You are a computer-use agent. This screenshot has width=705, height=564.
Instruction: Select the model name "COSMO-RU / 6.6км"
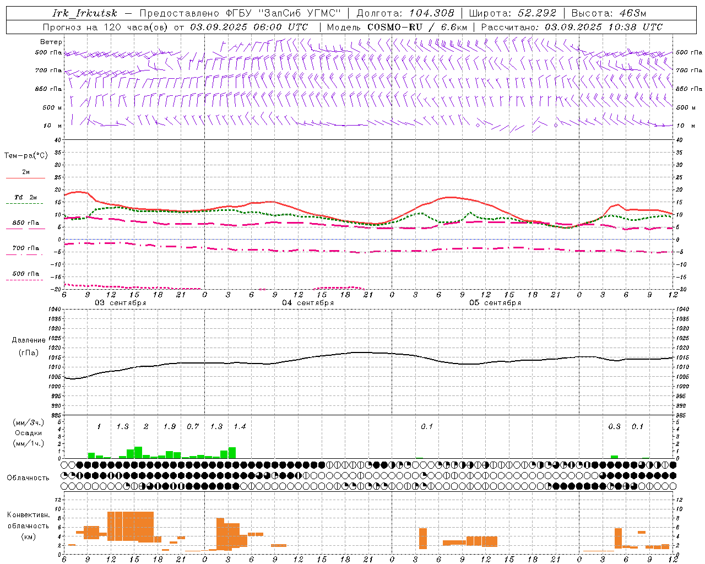(x=417, y=27)
